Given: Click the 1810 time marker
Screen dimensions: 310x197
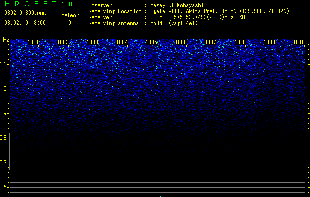Looking at the screenshot, I should [299, 42].
